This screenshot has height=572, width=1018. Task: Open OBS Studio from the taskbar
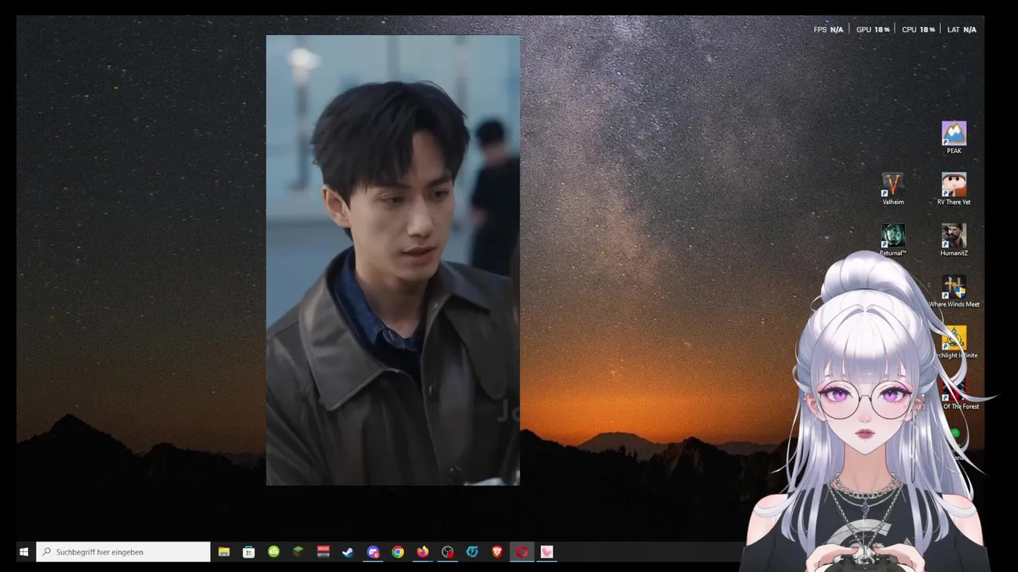448,551
